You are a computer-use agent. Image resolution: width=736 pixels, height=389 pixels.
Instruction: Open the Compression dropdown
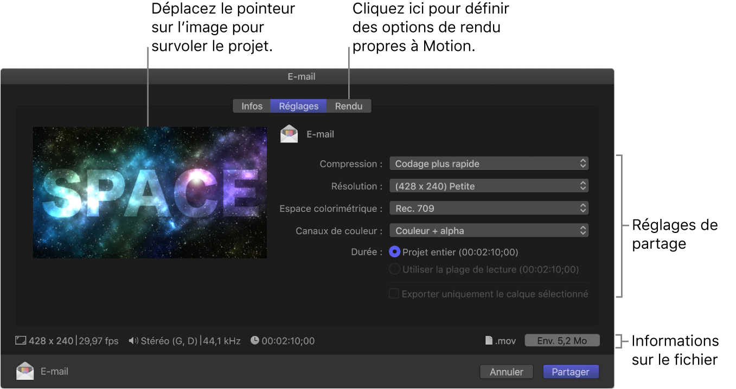(489, 163)
